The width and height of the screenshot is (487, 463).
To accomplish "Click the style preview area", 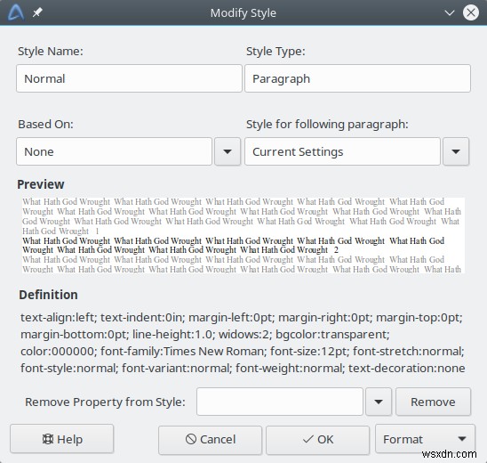I will point(244,235).
